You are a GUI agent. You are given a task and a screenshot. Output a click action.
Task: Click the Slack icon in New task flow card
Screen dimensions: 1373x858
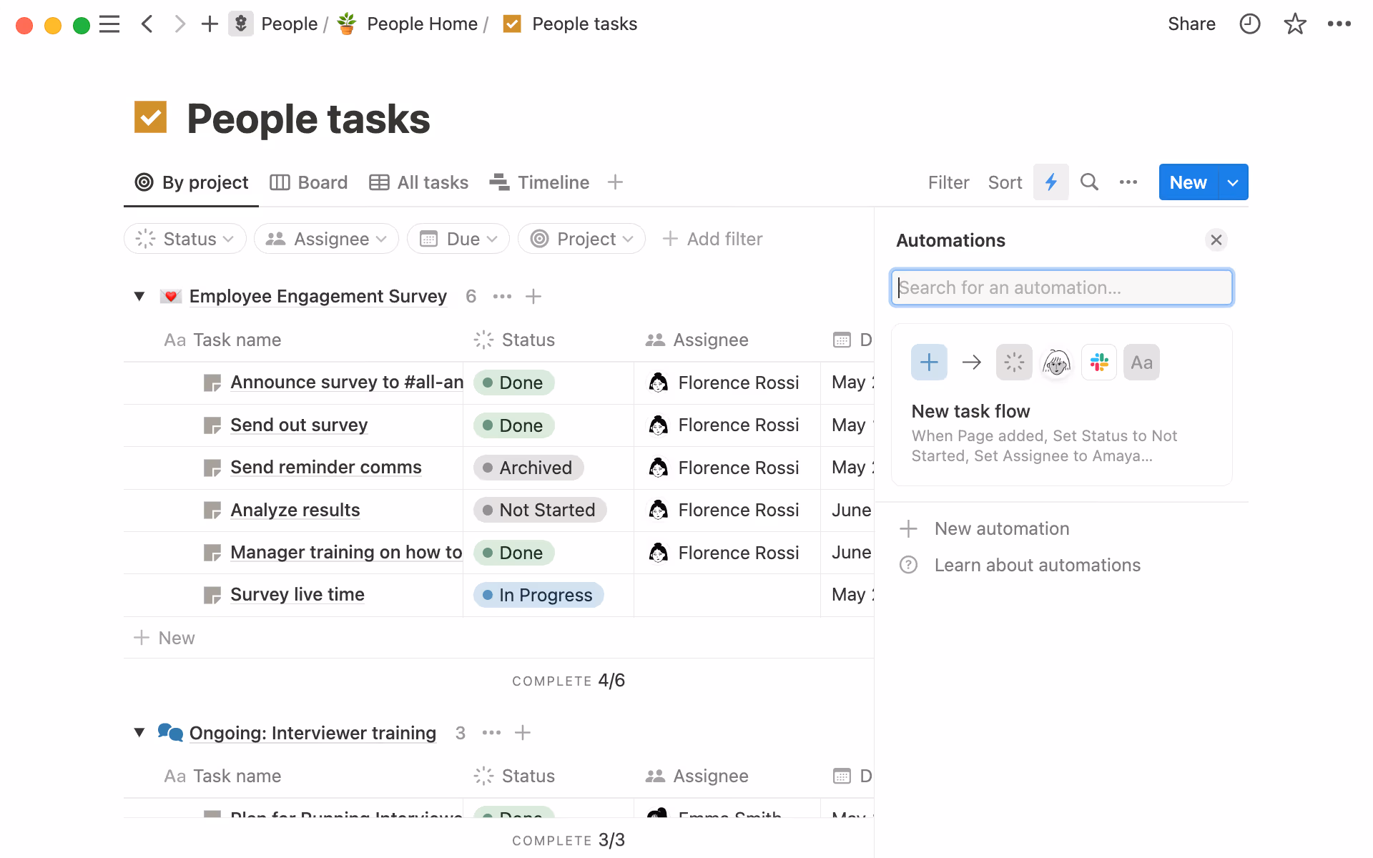click(1098, 362)
